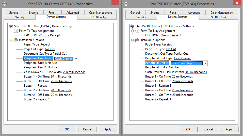
Task: Select Device Settings tab in right window
Action: tap(177, 17)
